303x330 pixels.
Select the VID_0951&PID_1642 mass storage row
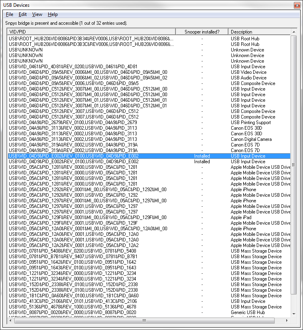coord(149,262)
